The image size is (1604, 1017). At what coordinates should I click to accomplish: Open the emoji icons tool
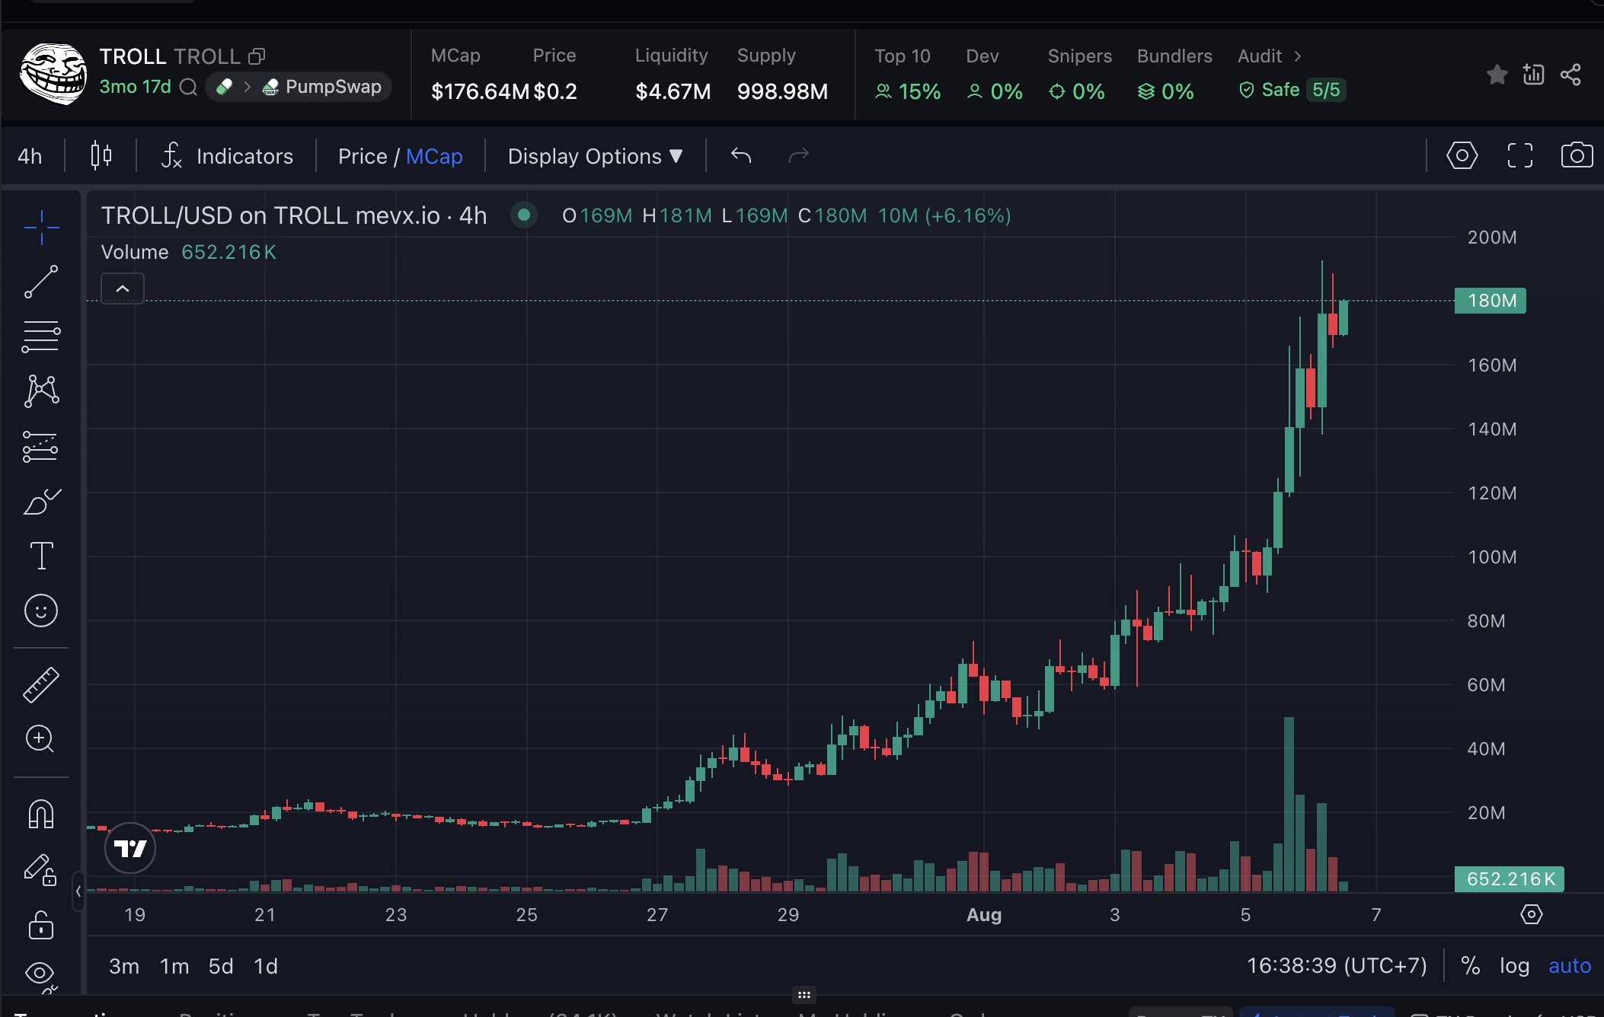(x=41, y=611)
